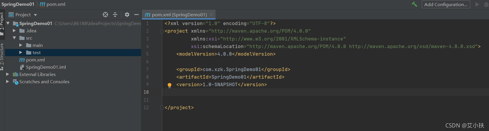Switch to pom.xml (SpringDemo01) editor tab
The width and height of the screenshot is (489, 131).
click(179, 15)
